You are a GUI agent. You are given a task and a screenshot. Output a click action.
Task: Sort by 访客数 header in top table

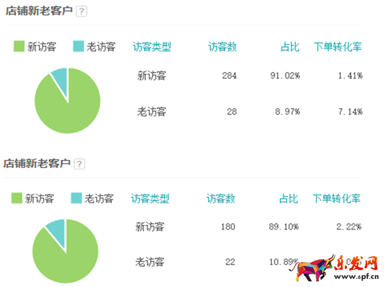tap(222, 47)
